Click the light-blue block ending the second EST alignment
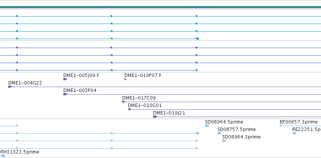The height and width of the screenshot is (158, 321). 197,133
